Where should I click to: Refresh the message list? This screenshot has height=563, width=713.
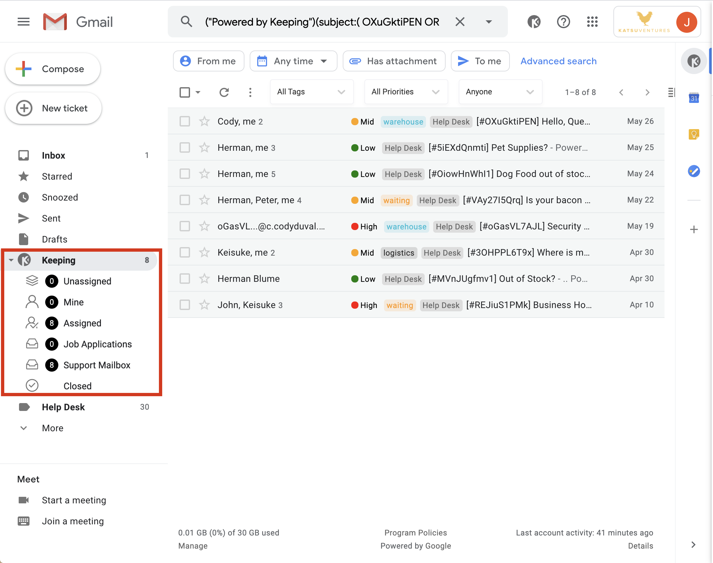click(224, 92)
